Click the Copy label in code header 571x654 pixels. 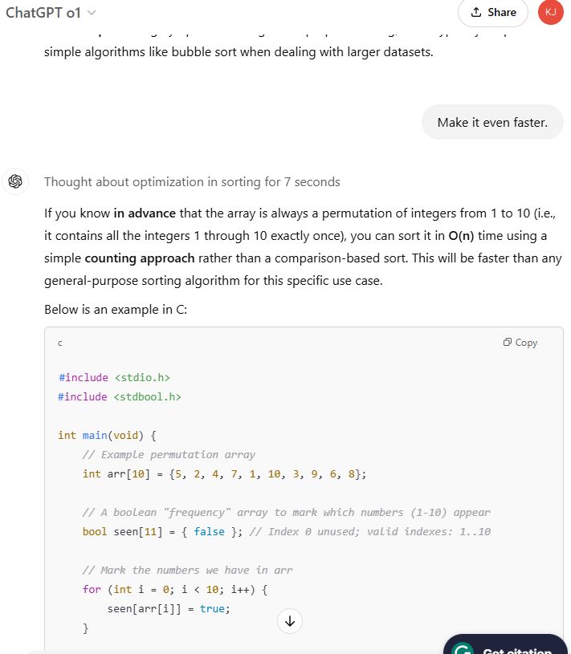[526, 343]
